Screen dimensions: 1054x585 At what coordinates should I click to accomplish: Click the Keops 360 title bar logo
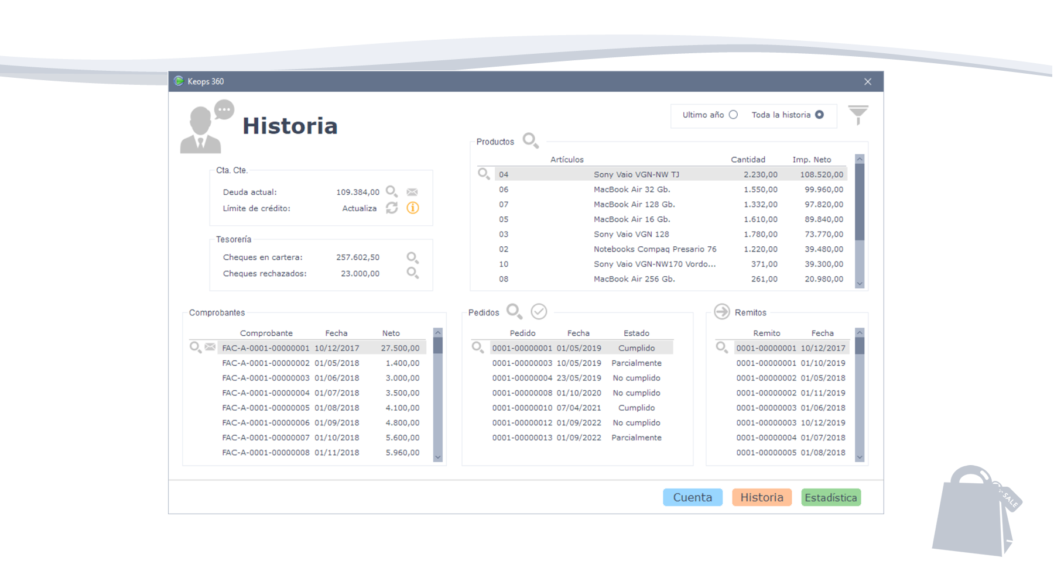(x=180, y=81)
